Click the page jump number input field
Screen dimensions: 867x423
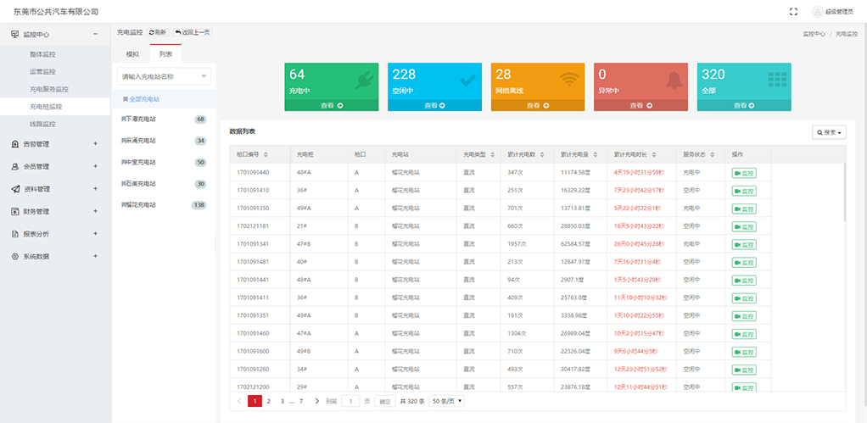(x=350, y=401)
